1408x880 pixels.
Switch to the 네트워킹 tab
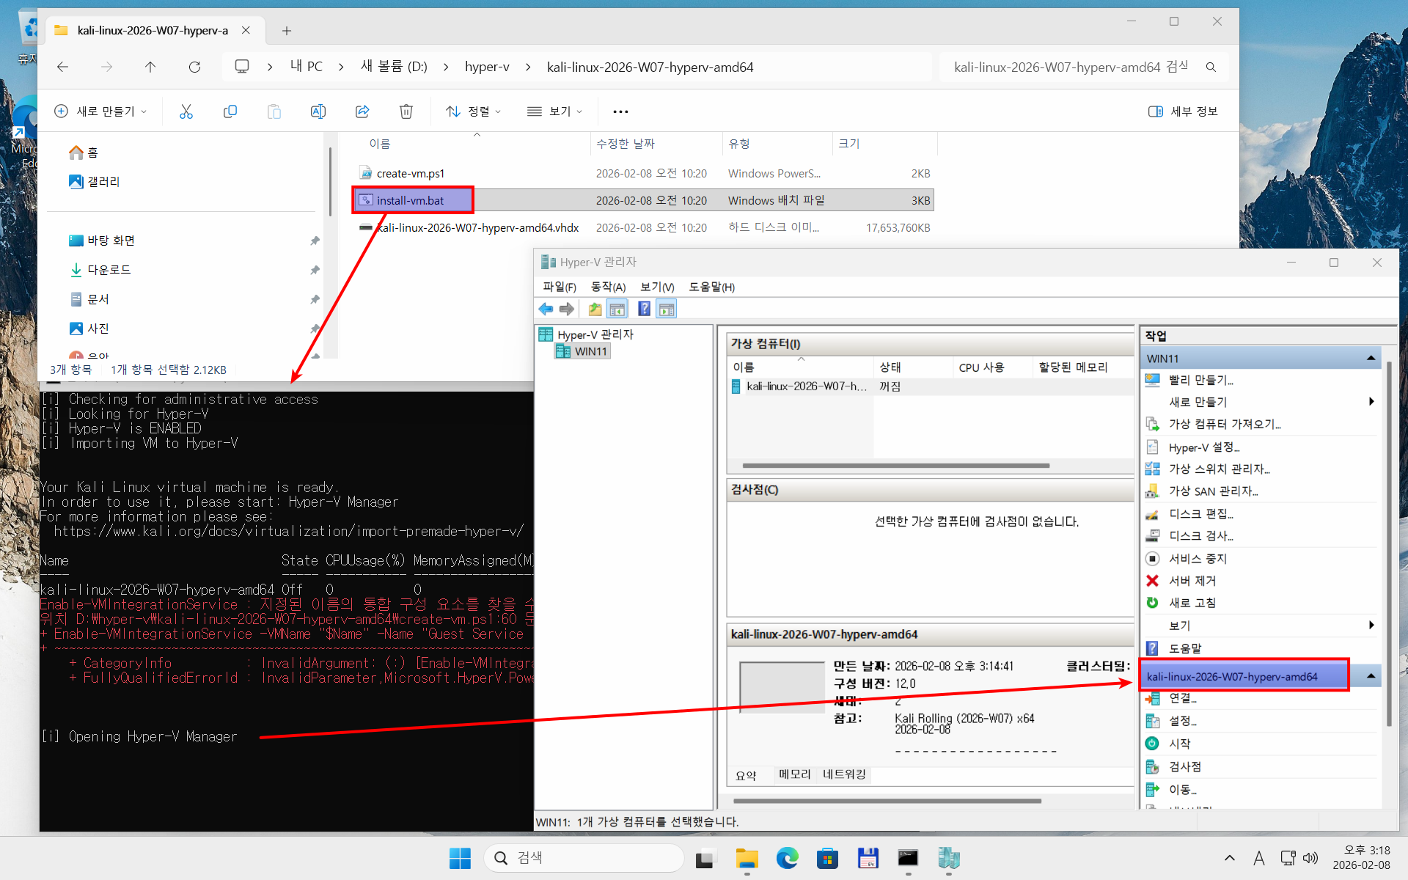(x=844, y=774)
